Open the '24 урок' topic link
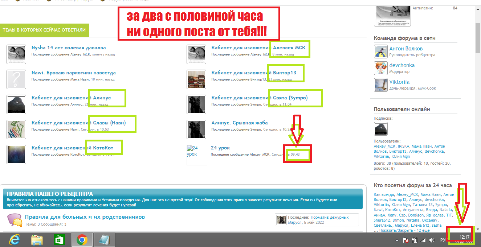 click(x=220, y=148)
